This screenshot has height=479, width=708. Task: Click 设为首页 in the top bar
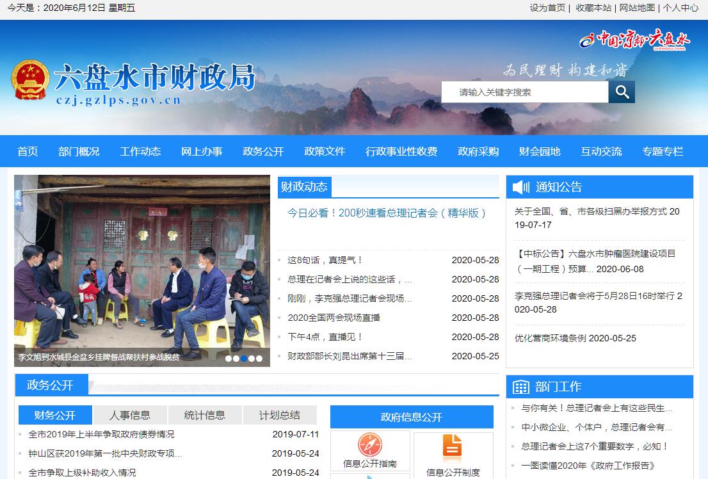(547, 8)
